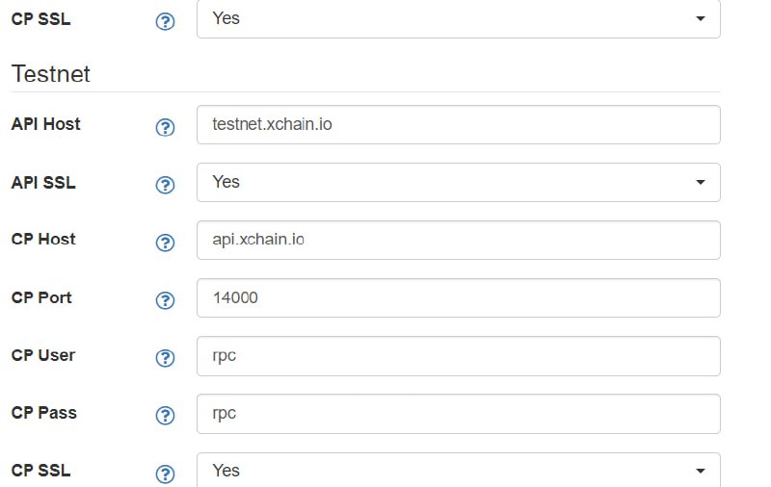The image size is (771, 487).
Task: Click the CP Pass help icon
Action: pyautogui.click(x=165, y=416)
